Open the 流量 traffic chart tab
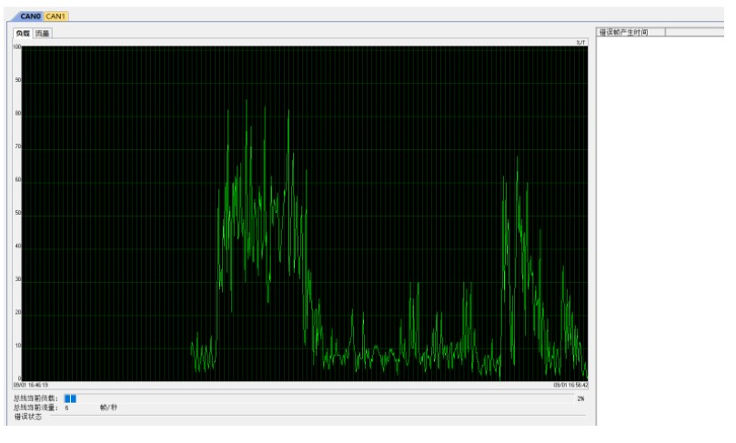 click(x=42, y=34)
